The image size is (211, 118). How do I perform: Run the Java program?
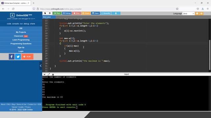57,13
